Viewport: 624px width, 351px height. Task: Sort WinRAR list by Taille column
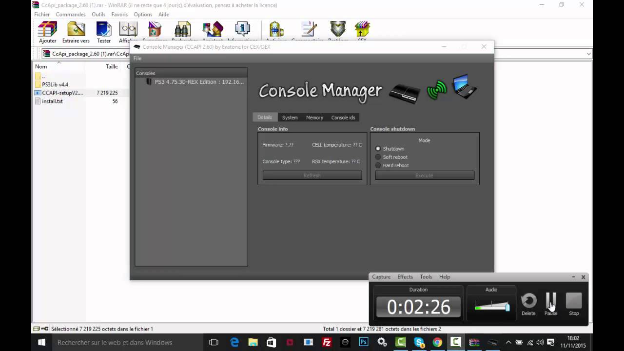[x=112, y=66]
